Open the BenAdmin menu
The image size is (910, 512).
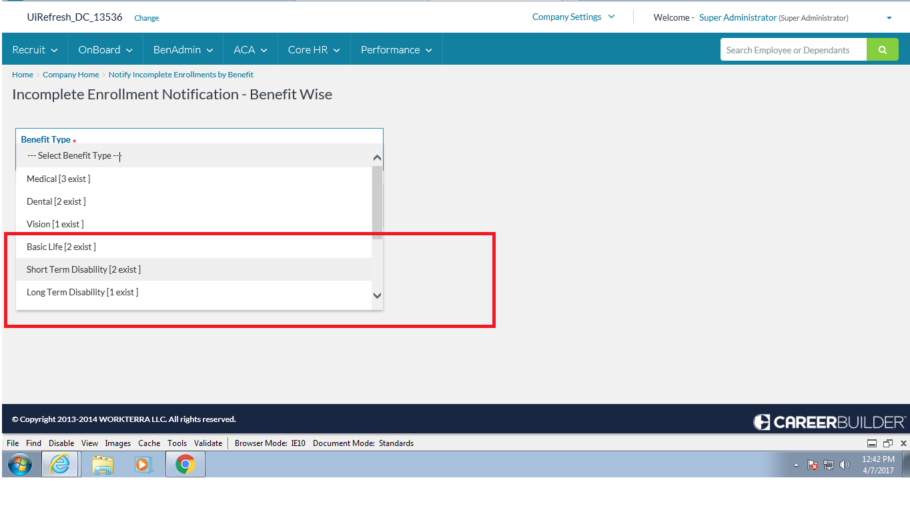tap(183, 50)
